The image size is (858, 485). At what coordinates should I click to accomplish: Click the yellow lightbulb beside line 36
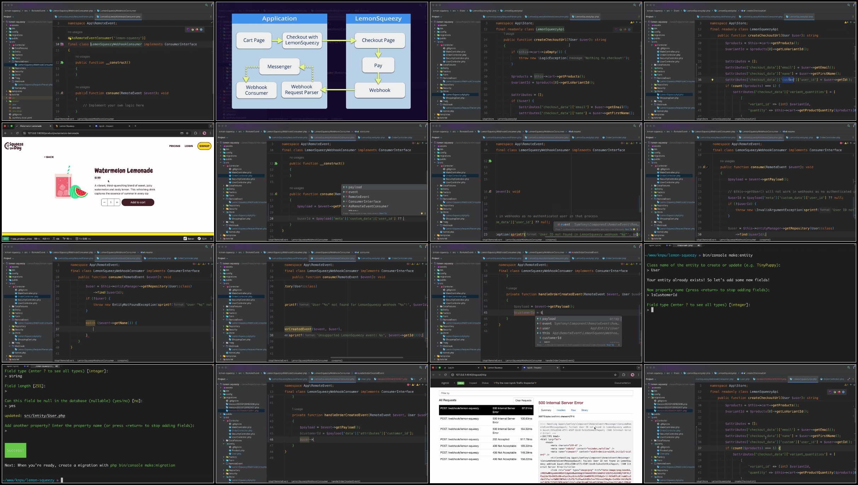pos(712,80)
